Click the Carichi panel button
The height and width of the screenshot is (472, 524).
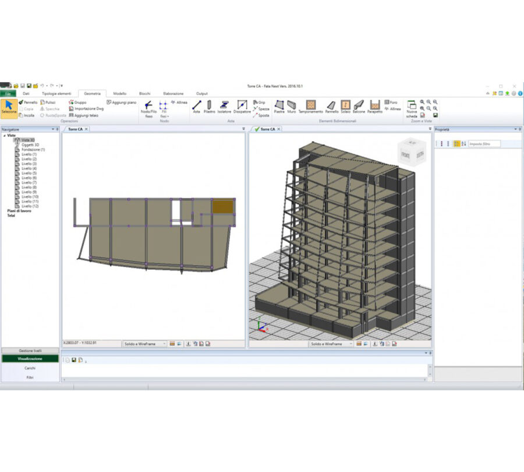[30, 368]
